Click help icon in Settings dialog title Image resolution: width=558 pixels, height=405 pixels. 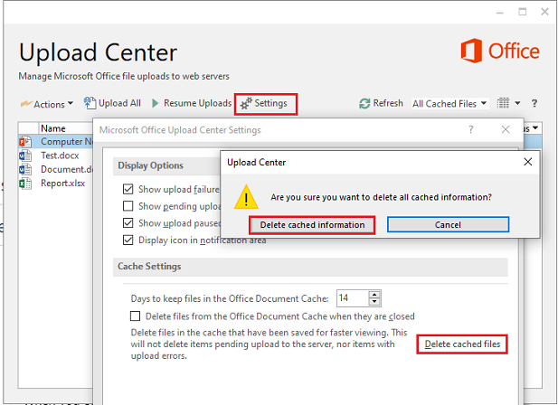tap(471, 129)
